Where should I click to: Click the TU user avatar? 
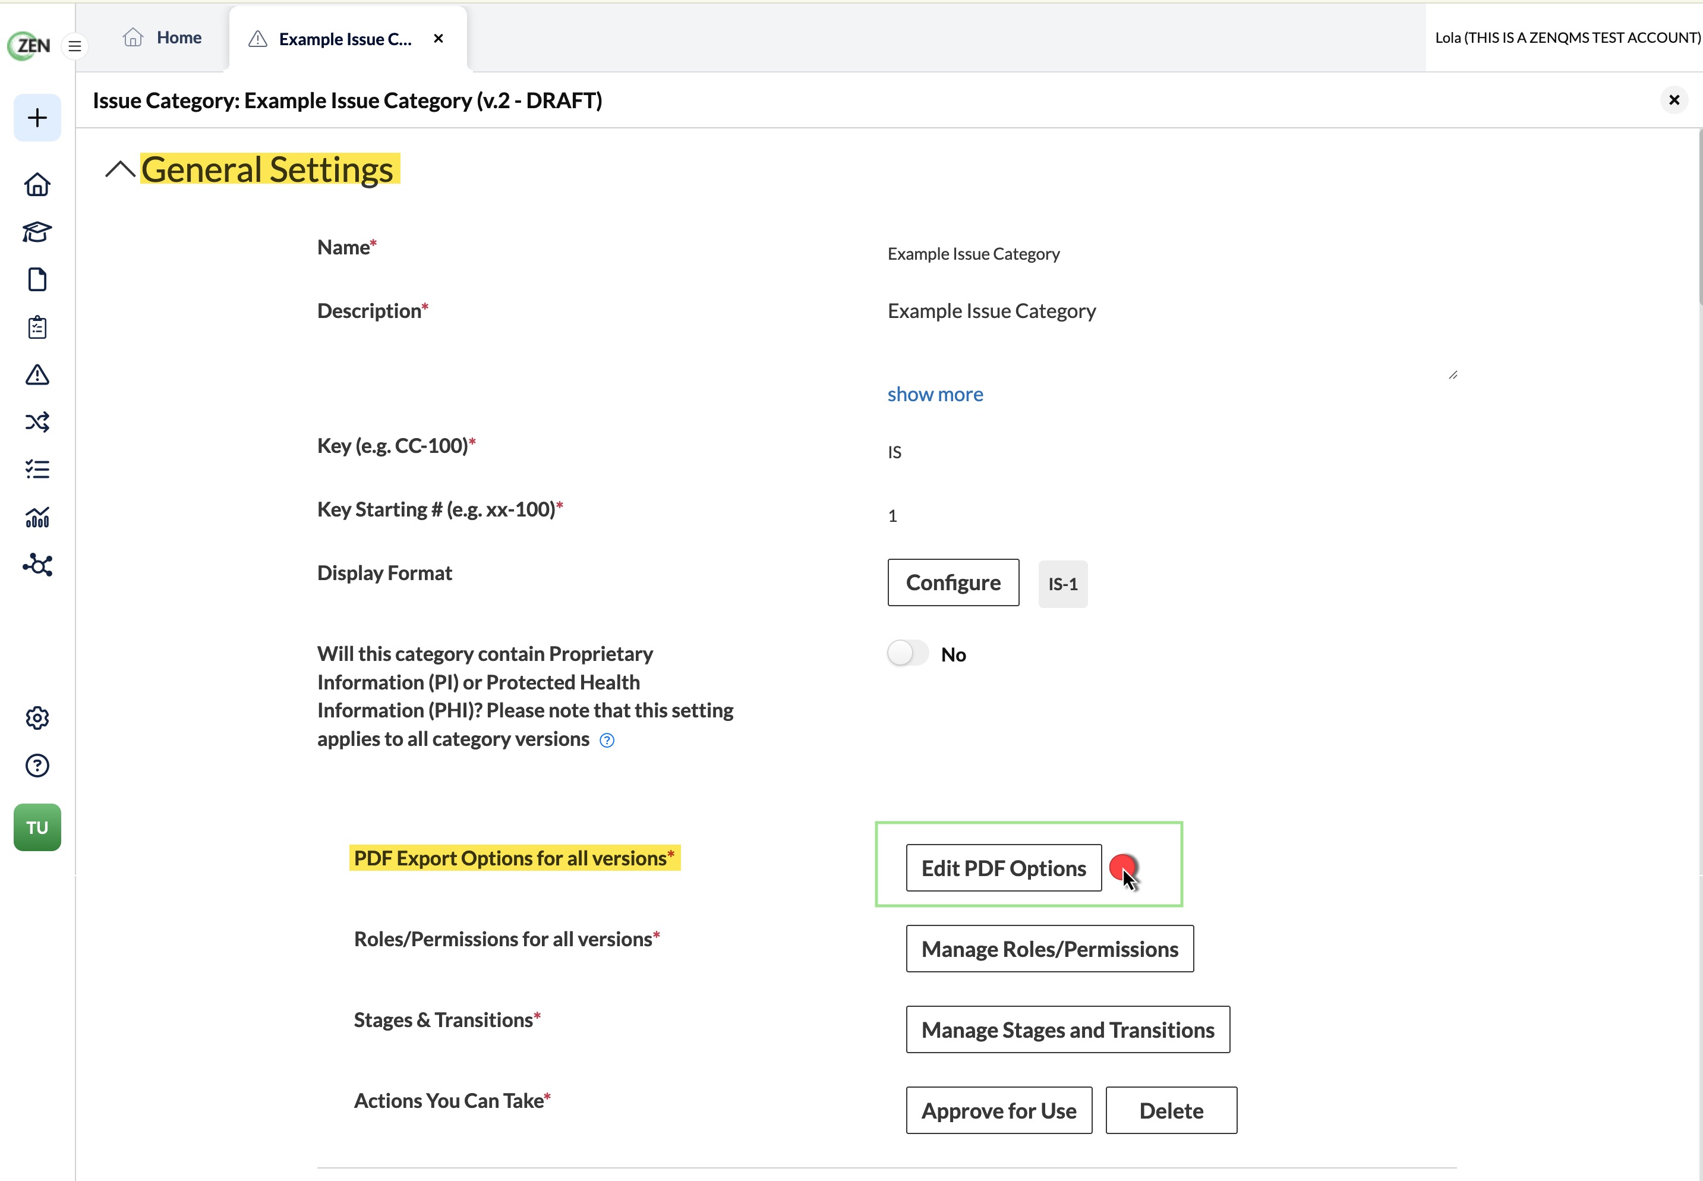click(37, 827)
